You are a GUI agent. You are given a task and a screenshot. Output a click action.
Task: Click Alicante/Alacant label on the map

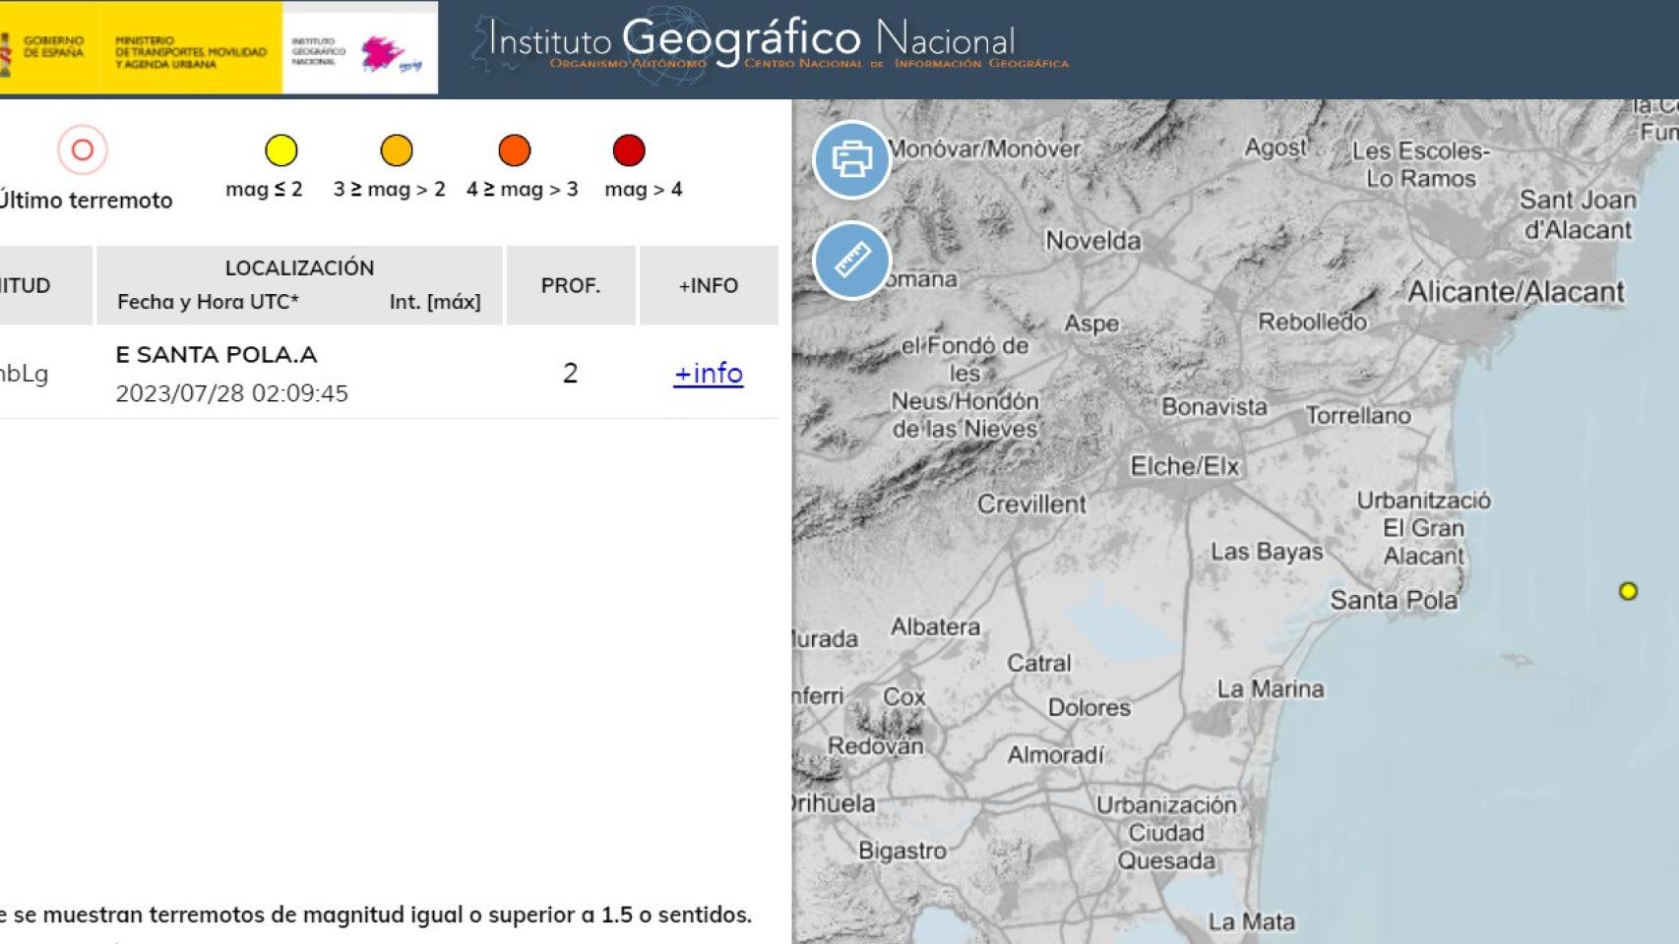tap(1515, 292)
